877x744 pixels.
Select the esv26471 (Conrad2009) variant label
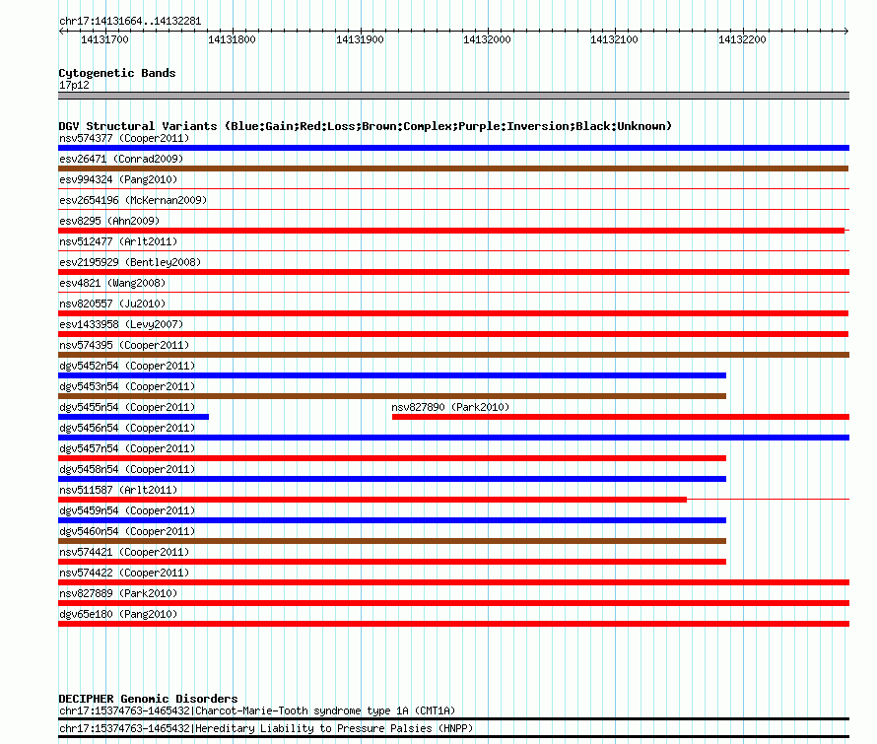[121, 159]
